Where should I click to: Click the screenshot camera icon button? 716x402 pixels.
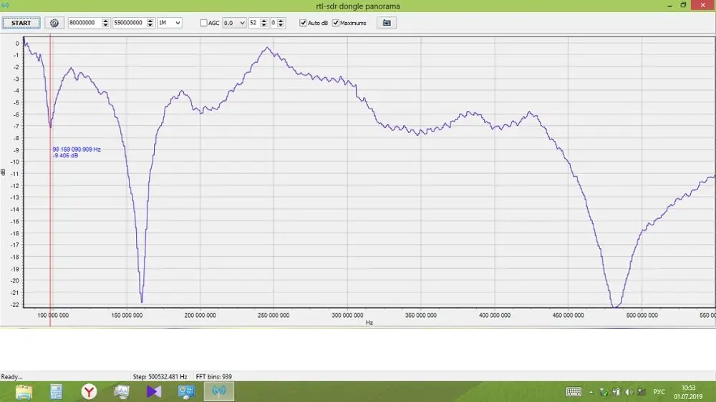point(387,23)
